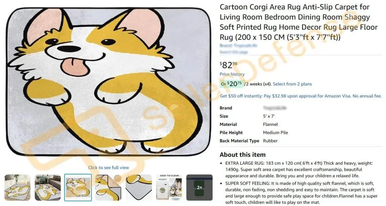The image size is (386, 206).
Task: Visit the blurred brand store link below title
Action: [235, 45]
